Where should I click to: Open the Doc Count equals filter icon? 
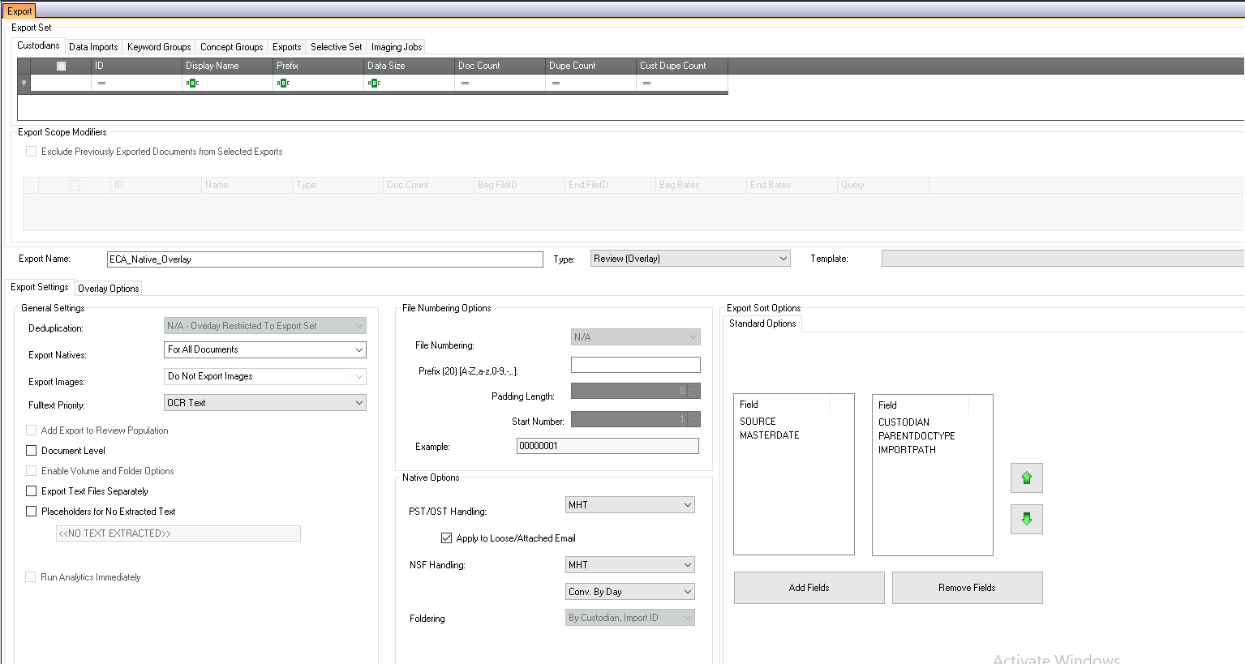tap(465, 83)
